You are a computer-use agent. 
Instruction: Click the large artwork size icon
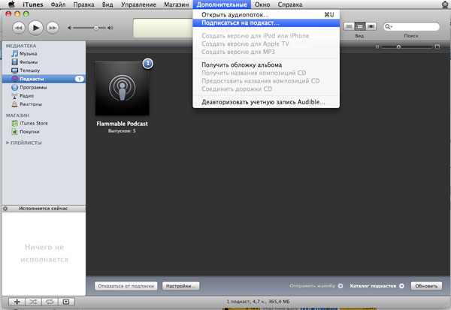coord(437,47)
